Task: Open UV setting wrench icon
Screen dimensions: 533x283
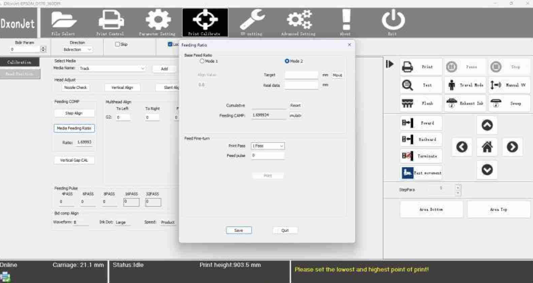Action: [252, 23]
